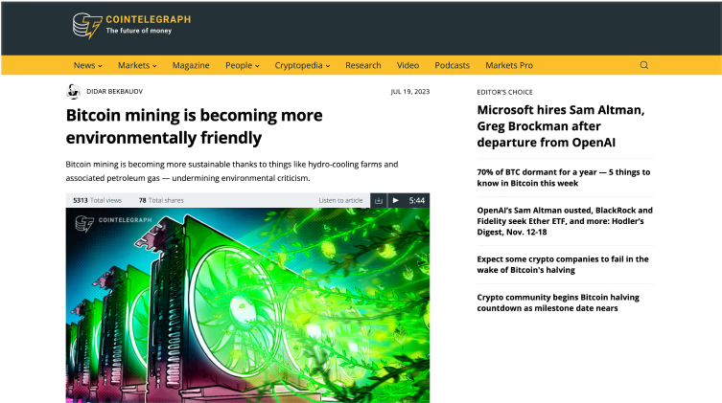Click the download audio icon

(x=379, y=200)
